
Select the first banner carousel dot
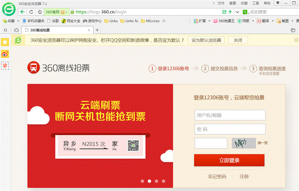142,181
